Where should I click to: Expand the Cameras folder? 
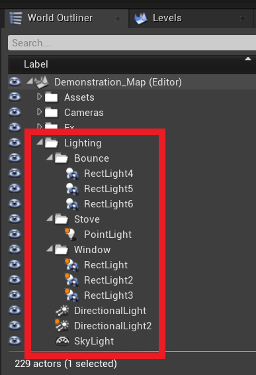tap(40, 112)
